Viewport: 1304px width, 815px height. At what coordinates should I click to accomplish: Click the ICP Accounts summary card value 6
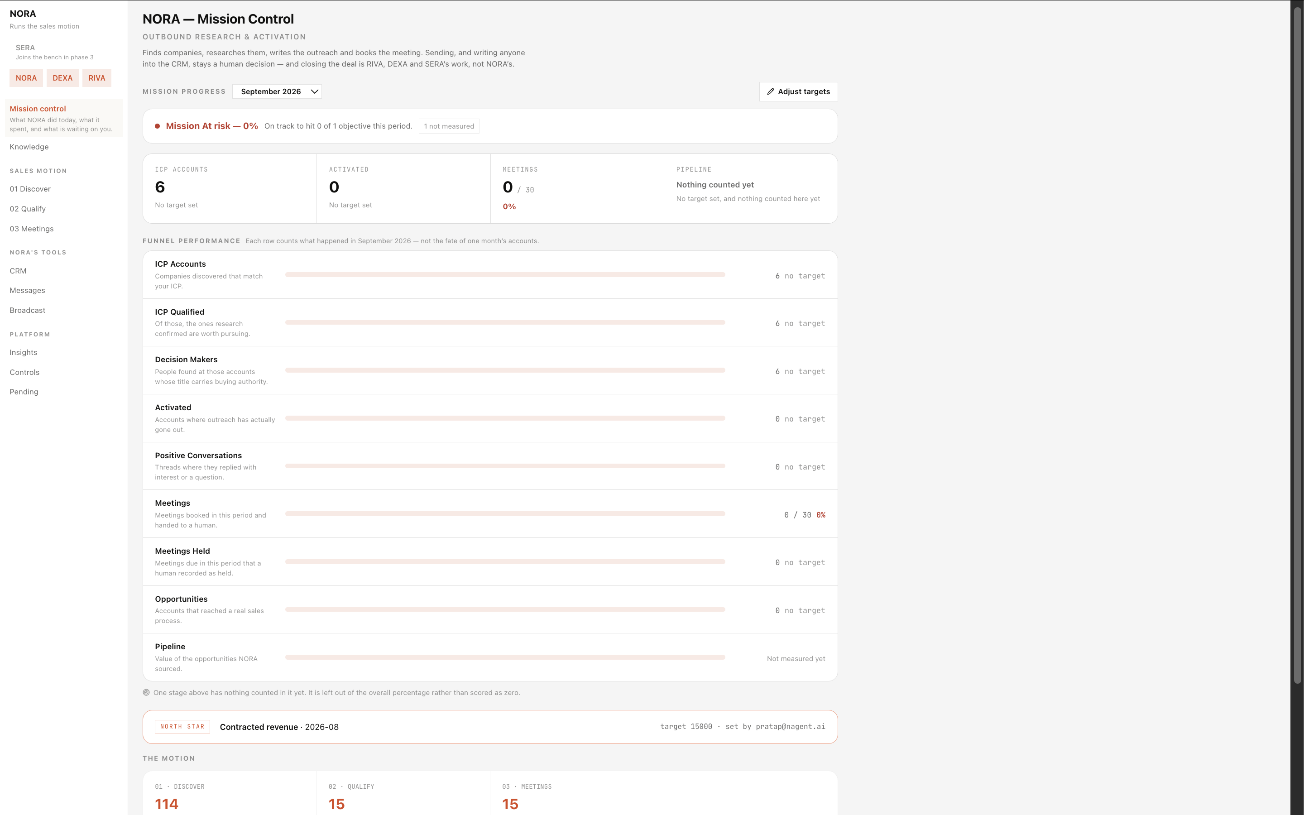click(160, 187)
